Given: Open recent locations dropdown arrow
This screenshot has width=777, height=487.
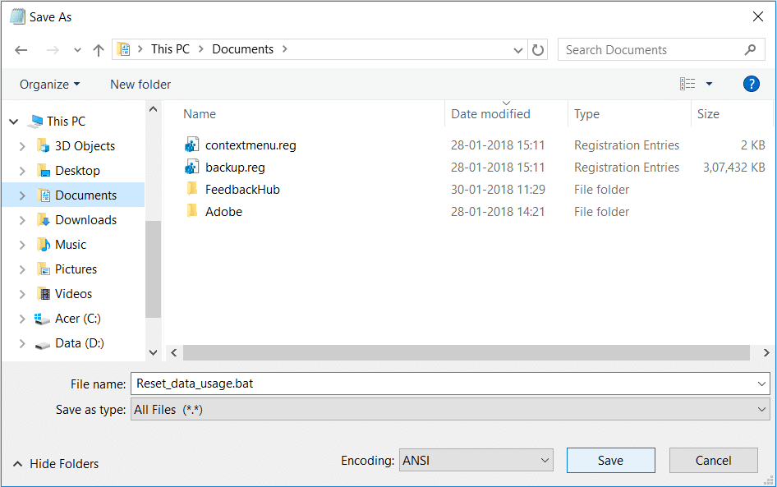Looking at the screenshot, I should 77,50.
